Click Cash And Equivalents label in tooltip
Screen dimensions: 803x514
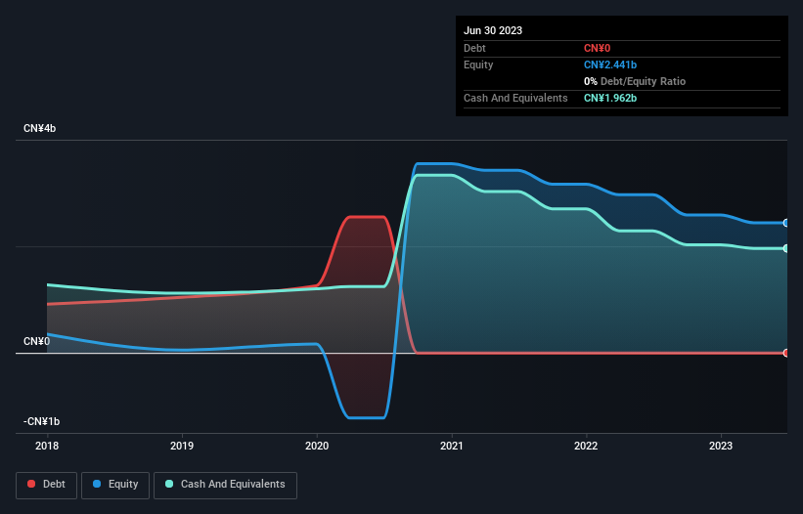515,98
